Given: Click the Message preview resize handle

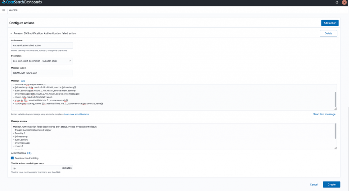Looking at the screenshot, I should click(335, 148).
